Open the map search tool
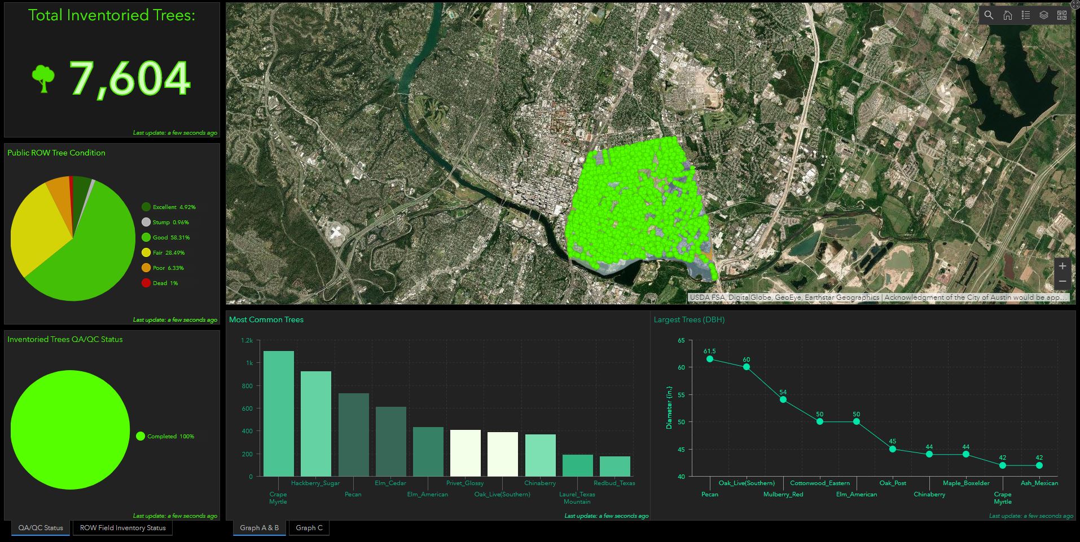The image size is (1080, 542). [989, 15]
